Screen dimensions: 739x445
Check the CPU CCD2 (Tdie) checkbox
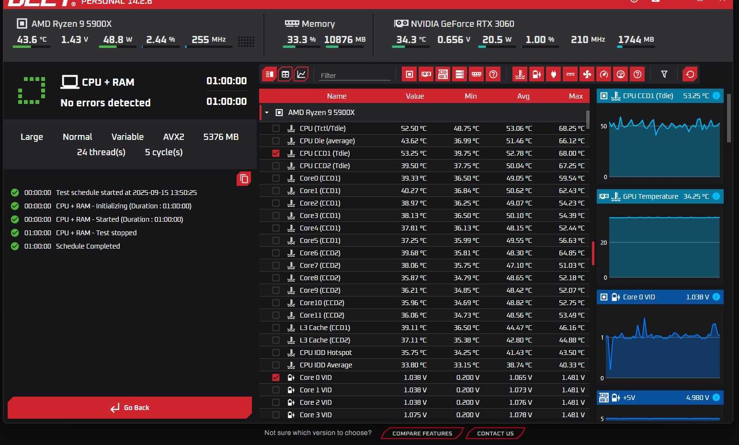click(275, 166)
